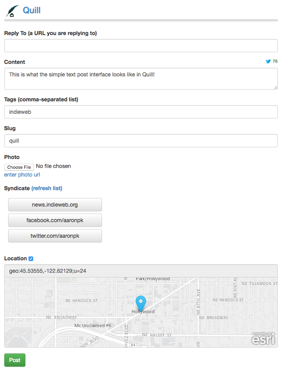
Task: Click the Content textarea resize handle
Action: (x=275, y=87)
